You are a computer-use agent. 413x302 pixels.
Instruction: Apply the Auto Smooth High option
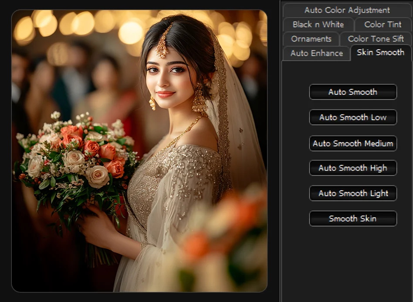coord(353,168)
